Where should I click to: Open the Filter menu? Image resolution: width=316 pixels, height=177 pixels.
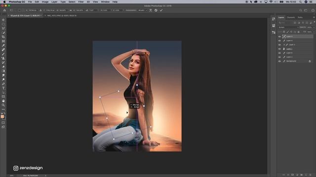(x=81, y=2)
